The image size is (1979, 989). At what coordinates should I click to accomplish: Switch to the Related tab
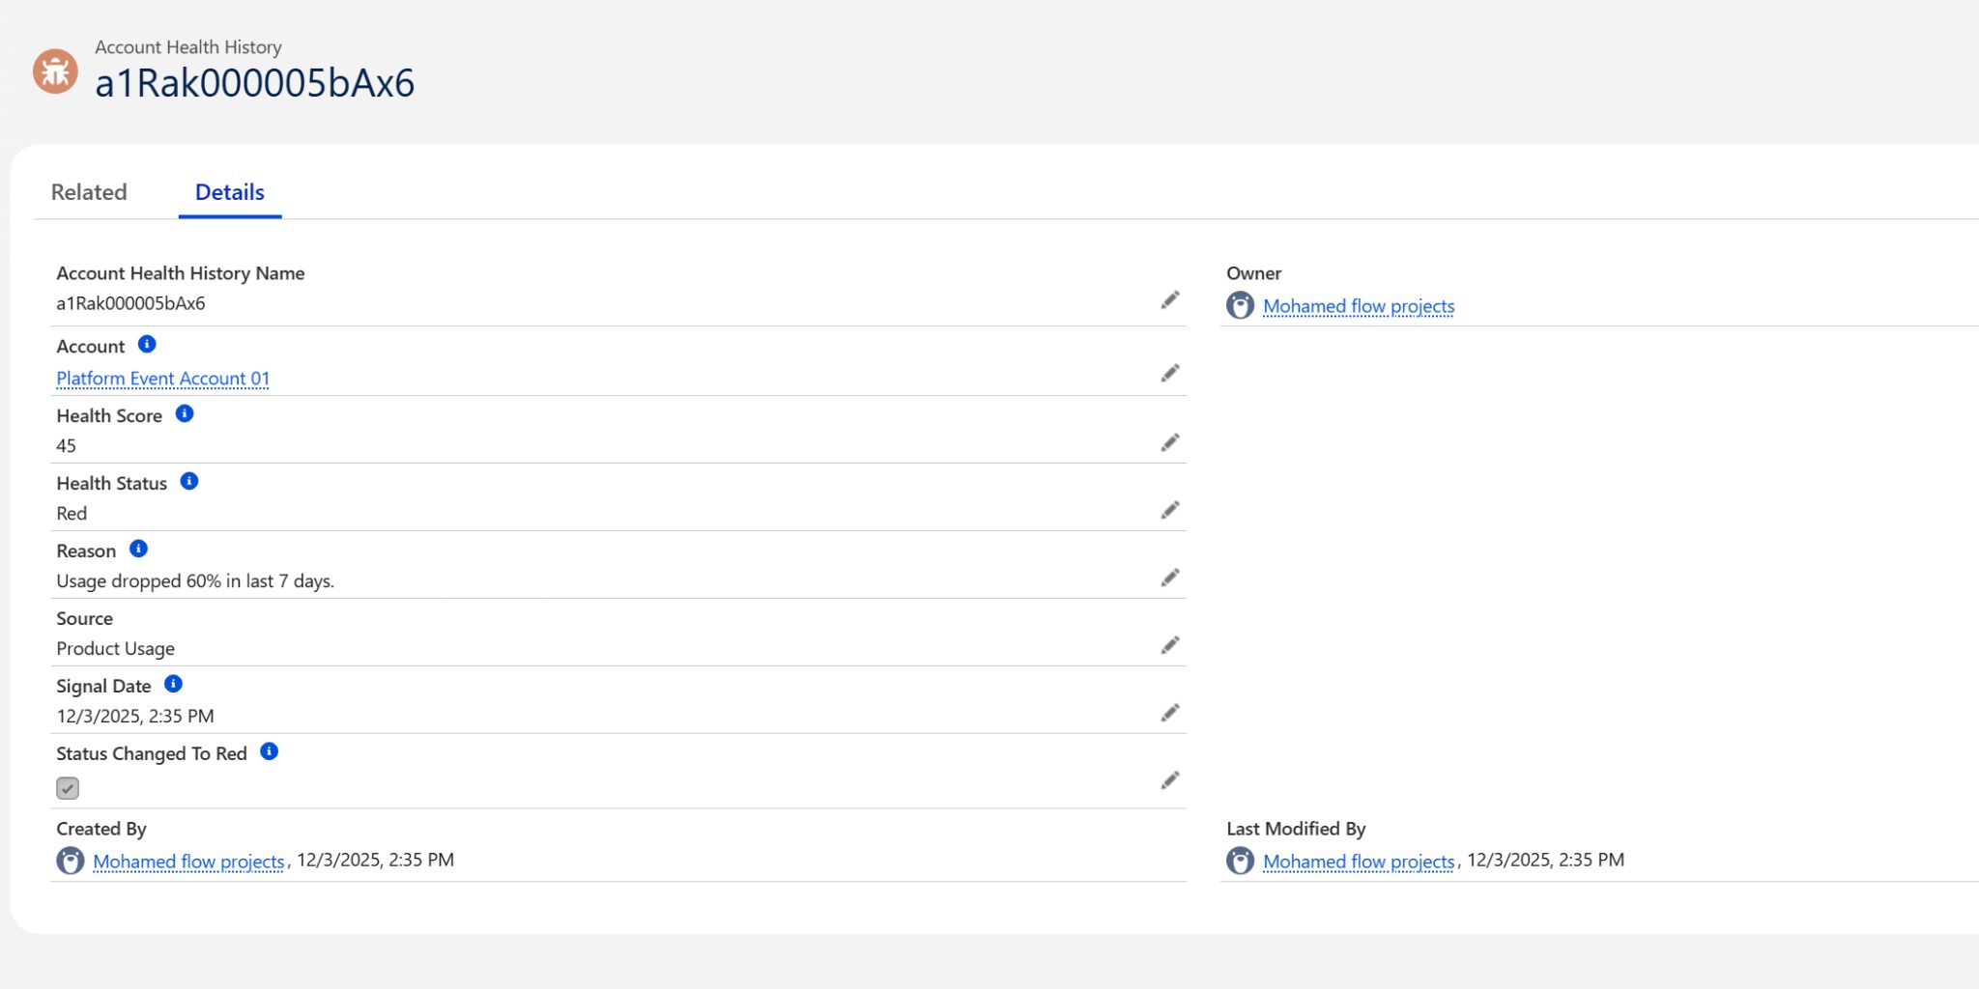click(89, 192)
